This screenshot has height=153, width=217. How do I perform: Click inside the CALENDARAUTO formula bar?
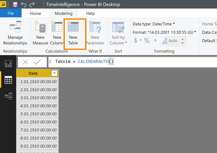(x=133, y=62)
